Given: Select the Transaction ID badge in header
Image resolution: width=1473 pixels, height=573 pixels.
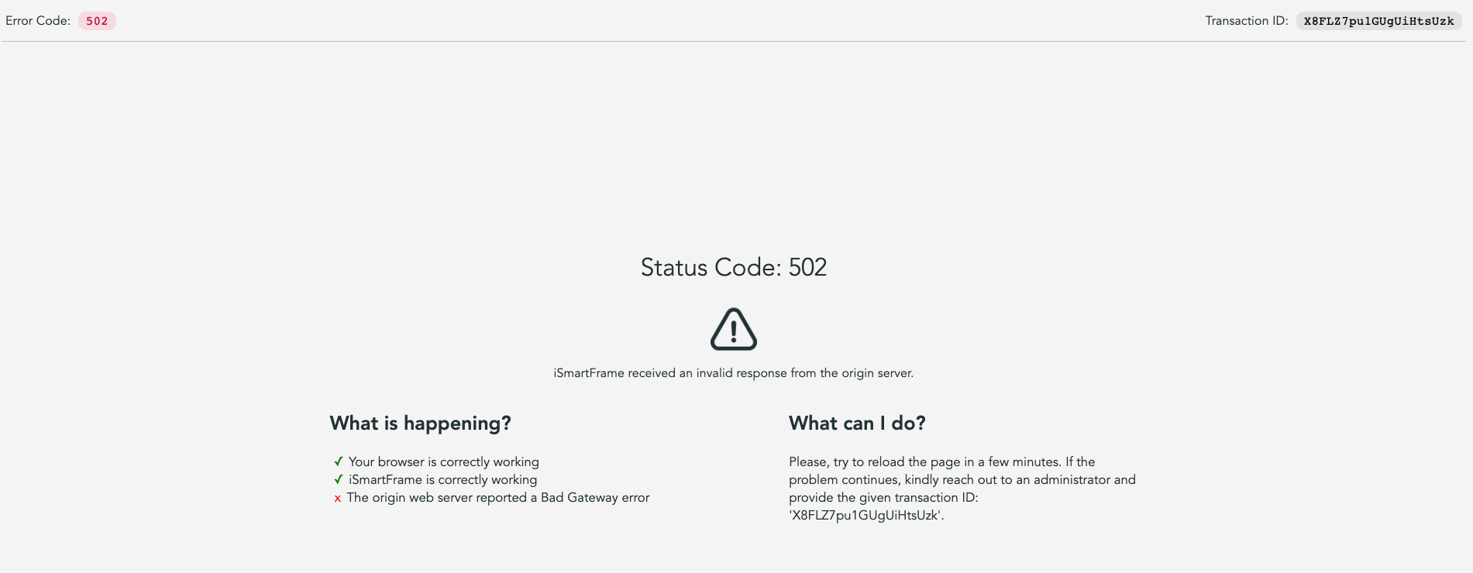Looking at the screenshot, I should [1378, 21].
